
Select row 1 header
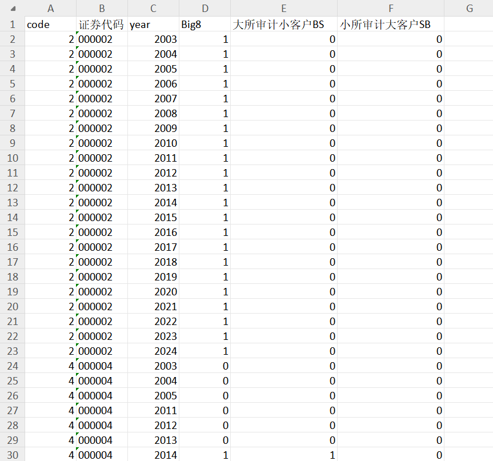(x=13, y=24)
